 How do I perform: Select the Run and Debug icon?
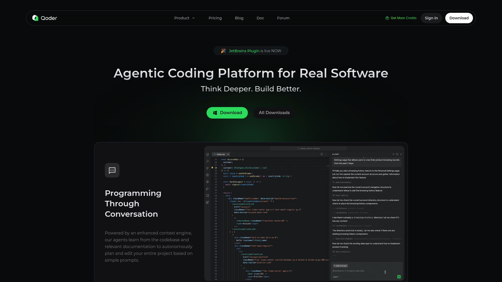point(207,189)
